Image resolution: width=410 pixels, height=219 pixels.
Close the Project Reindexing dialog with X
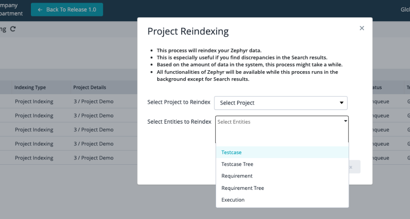(362, 28)
